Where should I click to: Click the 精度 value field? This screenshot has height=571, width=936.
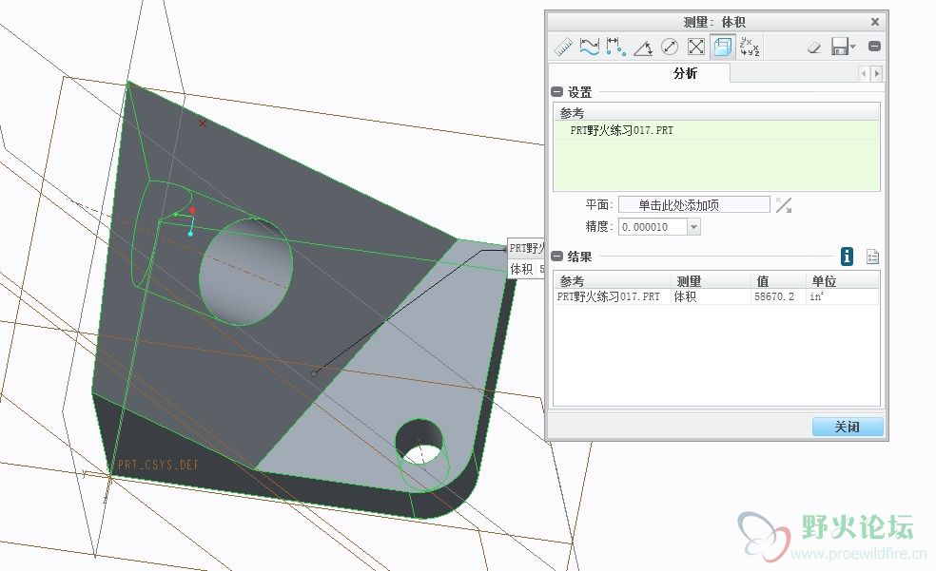click(x=653, y=227)
